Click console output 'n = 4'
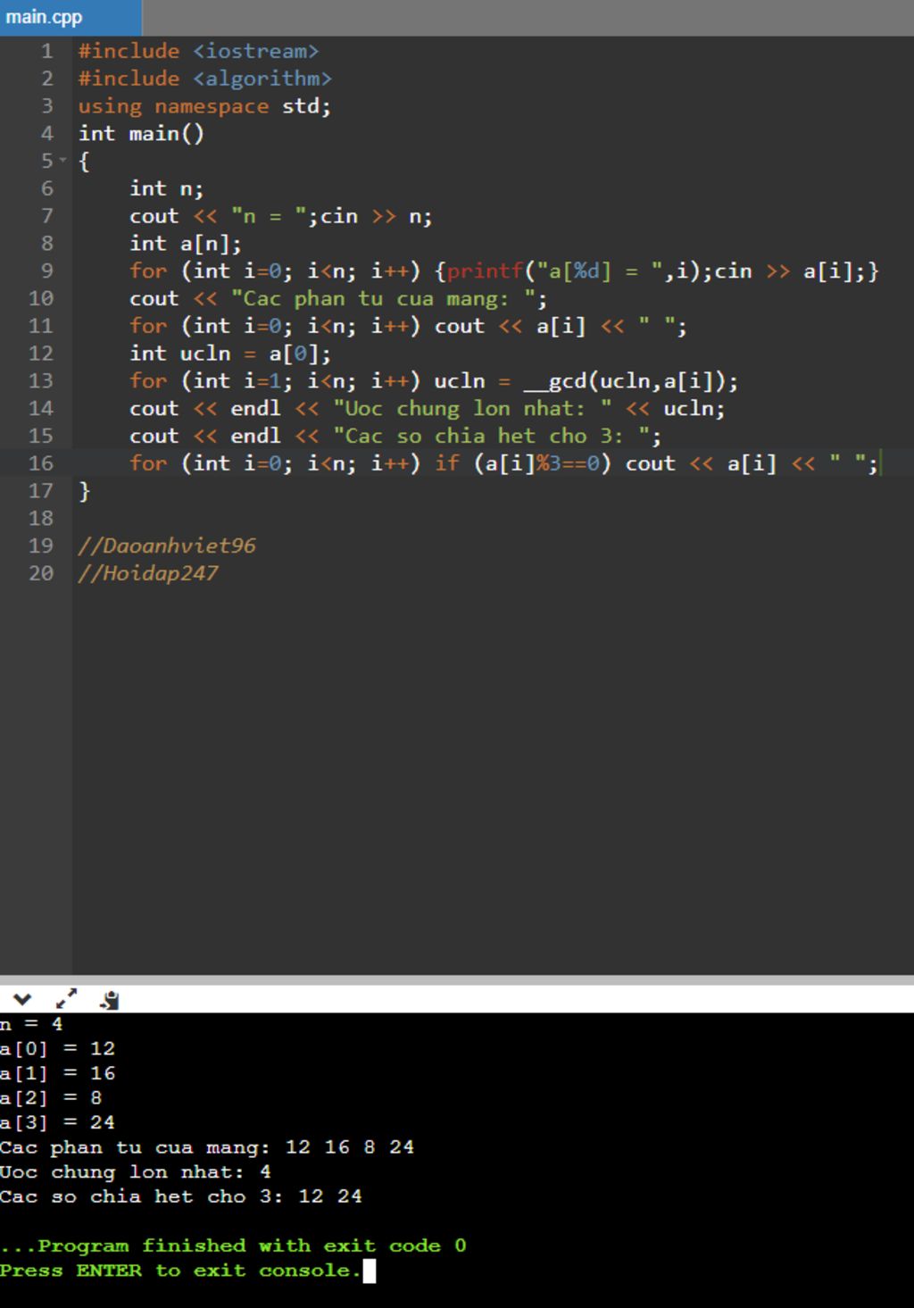The height and width of the screenshot is (1308, 914). point(31,1024)
